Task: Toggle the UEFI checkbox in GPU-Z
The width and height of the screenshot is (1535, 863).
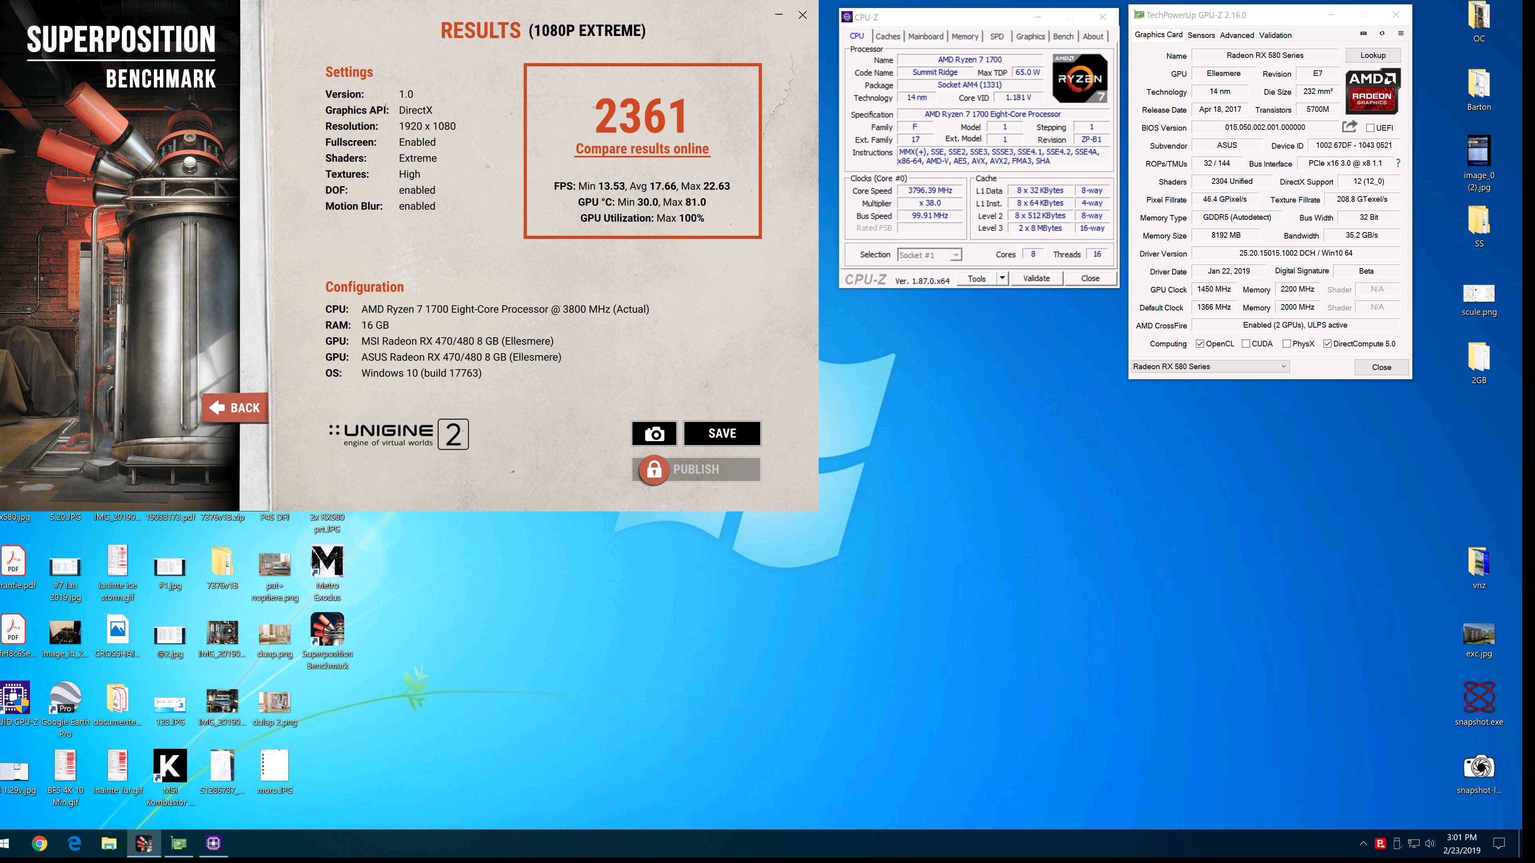Action: pyautogui.click(x=1370, y=128)
